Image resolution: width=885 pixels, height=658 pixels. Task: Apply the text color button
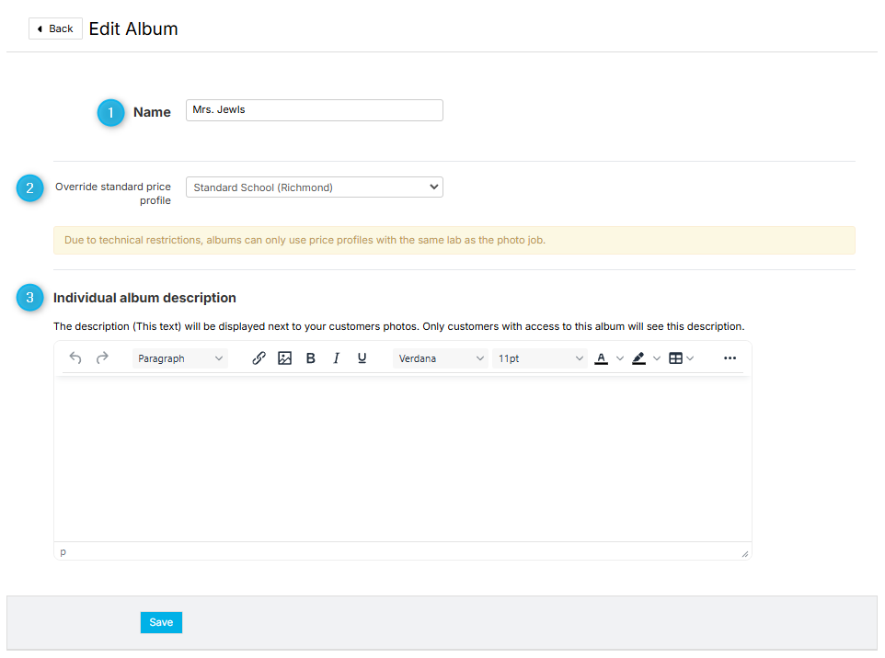click(601, 358)
